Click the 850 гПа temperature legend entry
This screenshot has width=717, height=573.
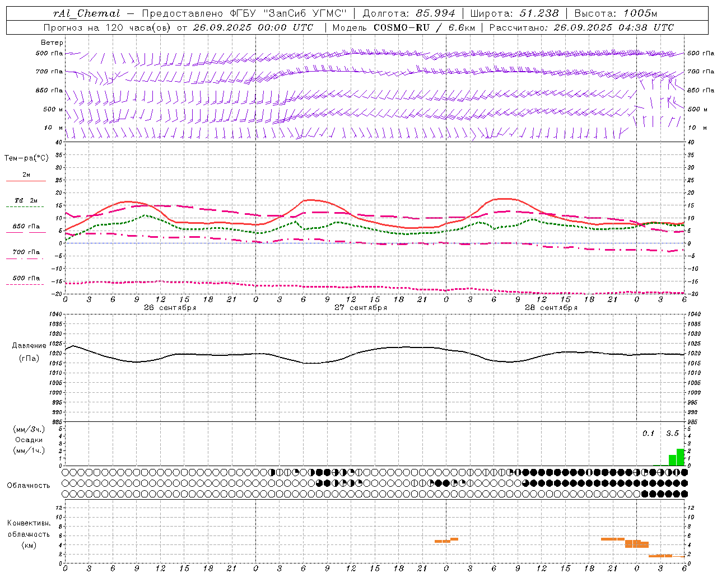tap(26, 227)
